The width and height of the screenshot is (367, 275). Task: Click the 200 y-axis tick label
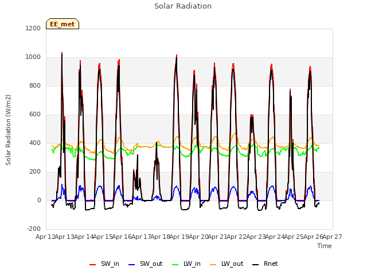click(x=35, y=172)
